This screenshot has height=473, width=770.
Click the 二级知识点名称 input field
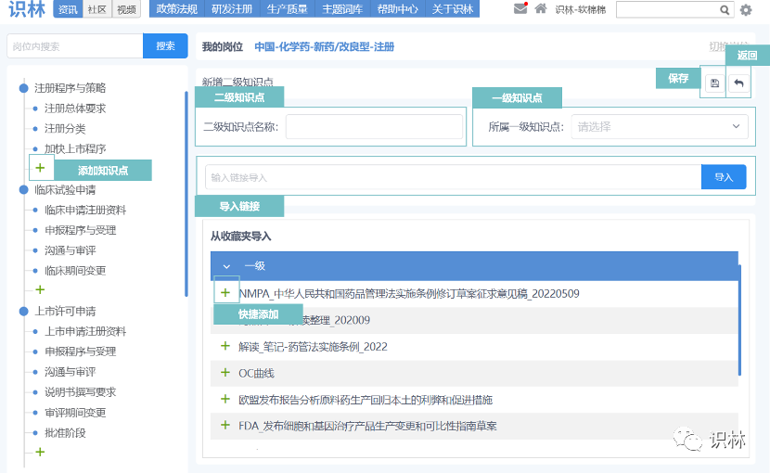coord(373,127)
